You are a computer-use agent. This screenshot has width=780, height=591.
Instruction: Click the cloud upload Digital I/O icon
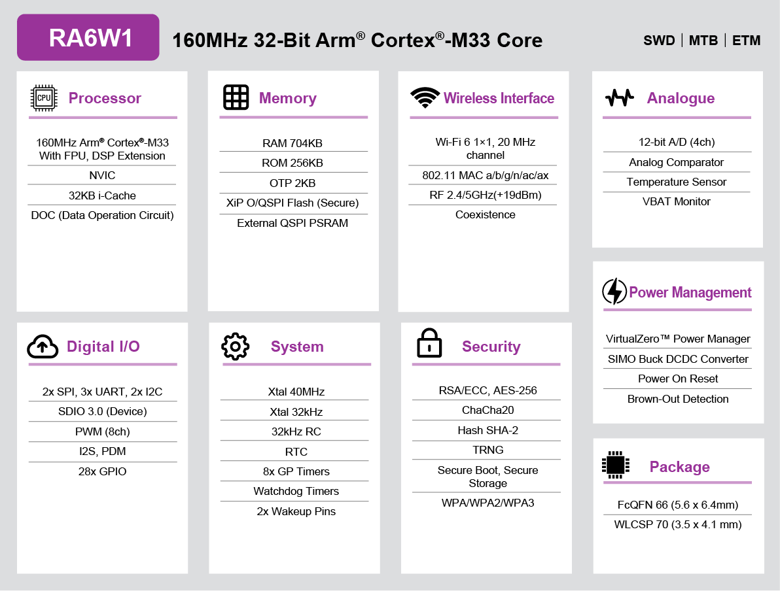coord(43,346)
